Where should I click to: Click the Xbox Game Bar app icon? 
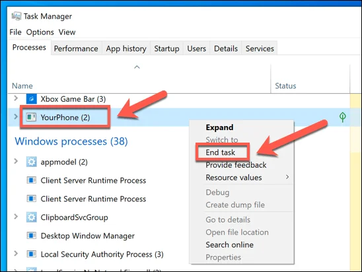click(32, 99)
